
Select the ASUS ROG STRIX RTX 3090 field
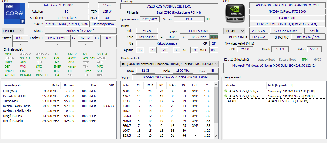287,5
